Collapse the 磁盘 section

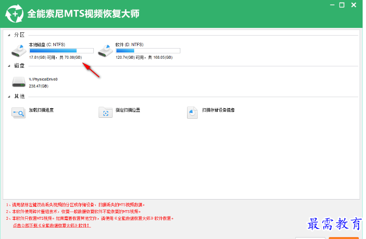(10, 66)
